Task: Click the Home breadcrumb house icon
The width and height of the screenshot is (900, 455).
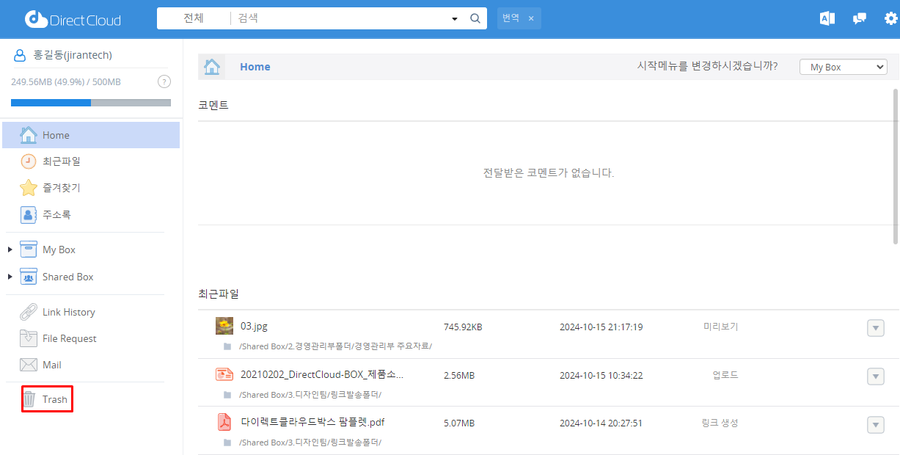Action: coord(212,67)
